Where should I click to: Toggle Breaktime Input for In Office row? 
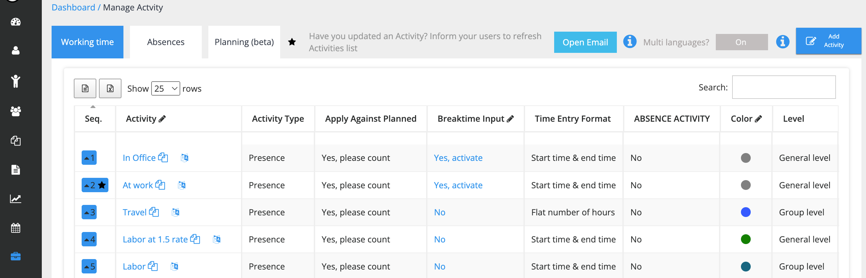click(458, 158)
